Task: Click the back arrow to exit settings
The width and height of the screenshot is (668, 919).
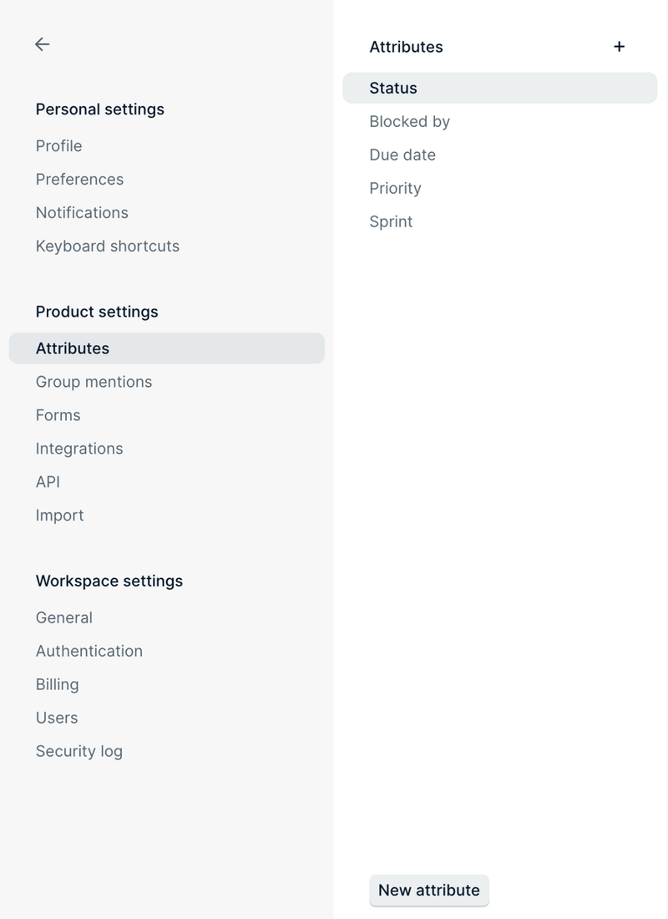Action: (42, 44)
